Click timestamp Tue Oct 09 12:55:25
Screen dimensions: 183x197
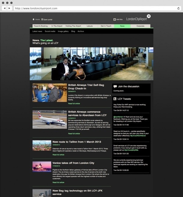pos(121,170)
